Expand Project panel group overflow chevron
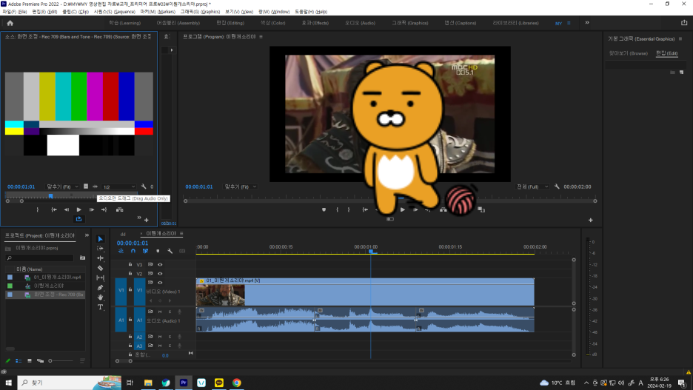Viewport: 693px width, 390px height. pos(87,235)
